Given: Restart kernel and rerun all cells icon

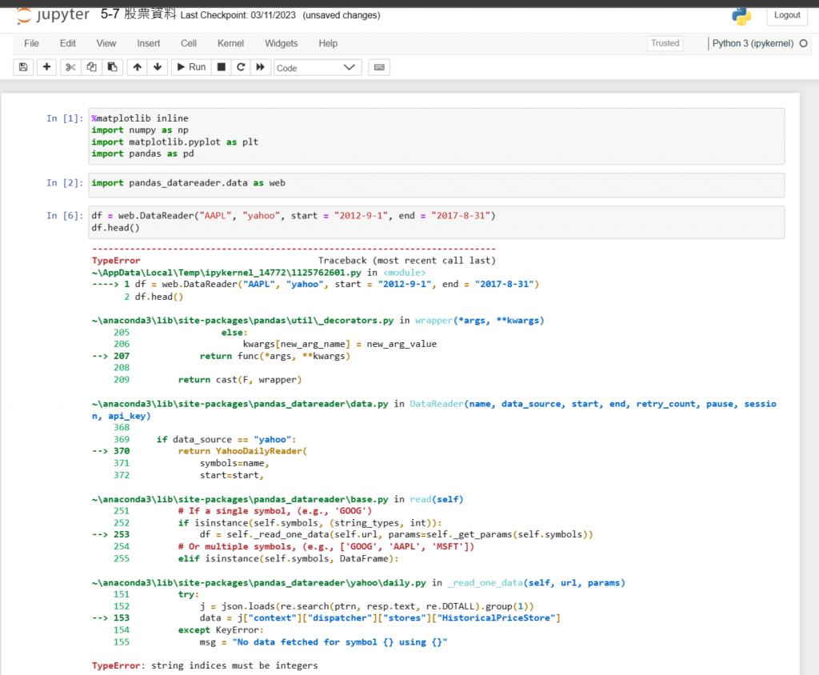Looking at the screenshot, I should [260, 67].
